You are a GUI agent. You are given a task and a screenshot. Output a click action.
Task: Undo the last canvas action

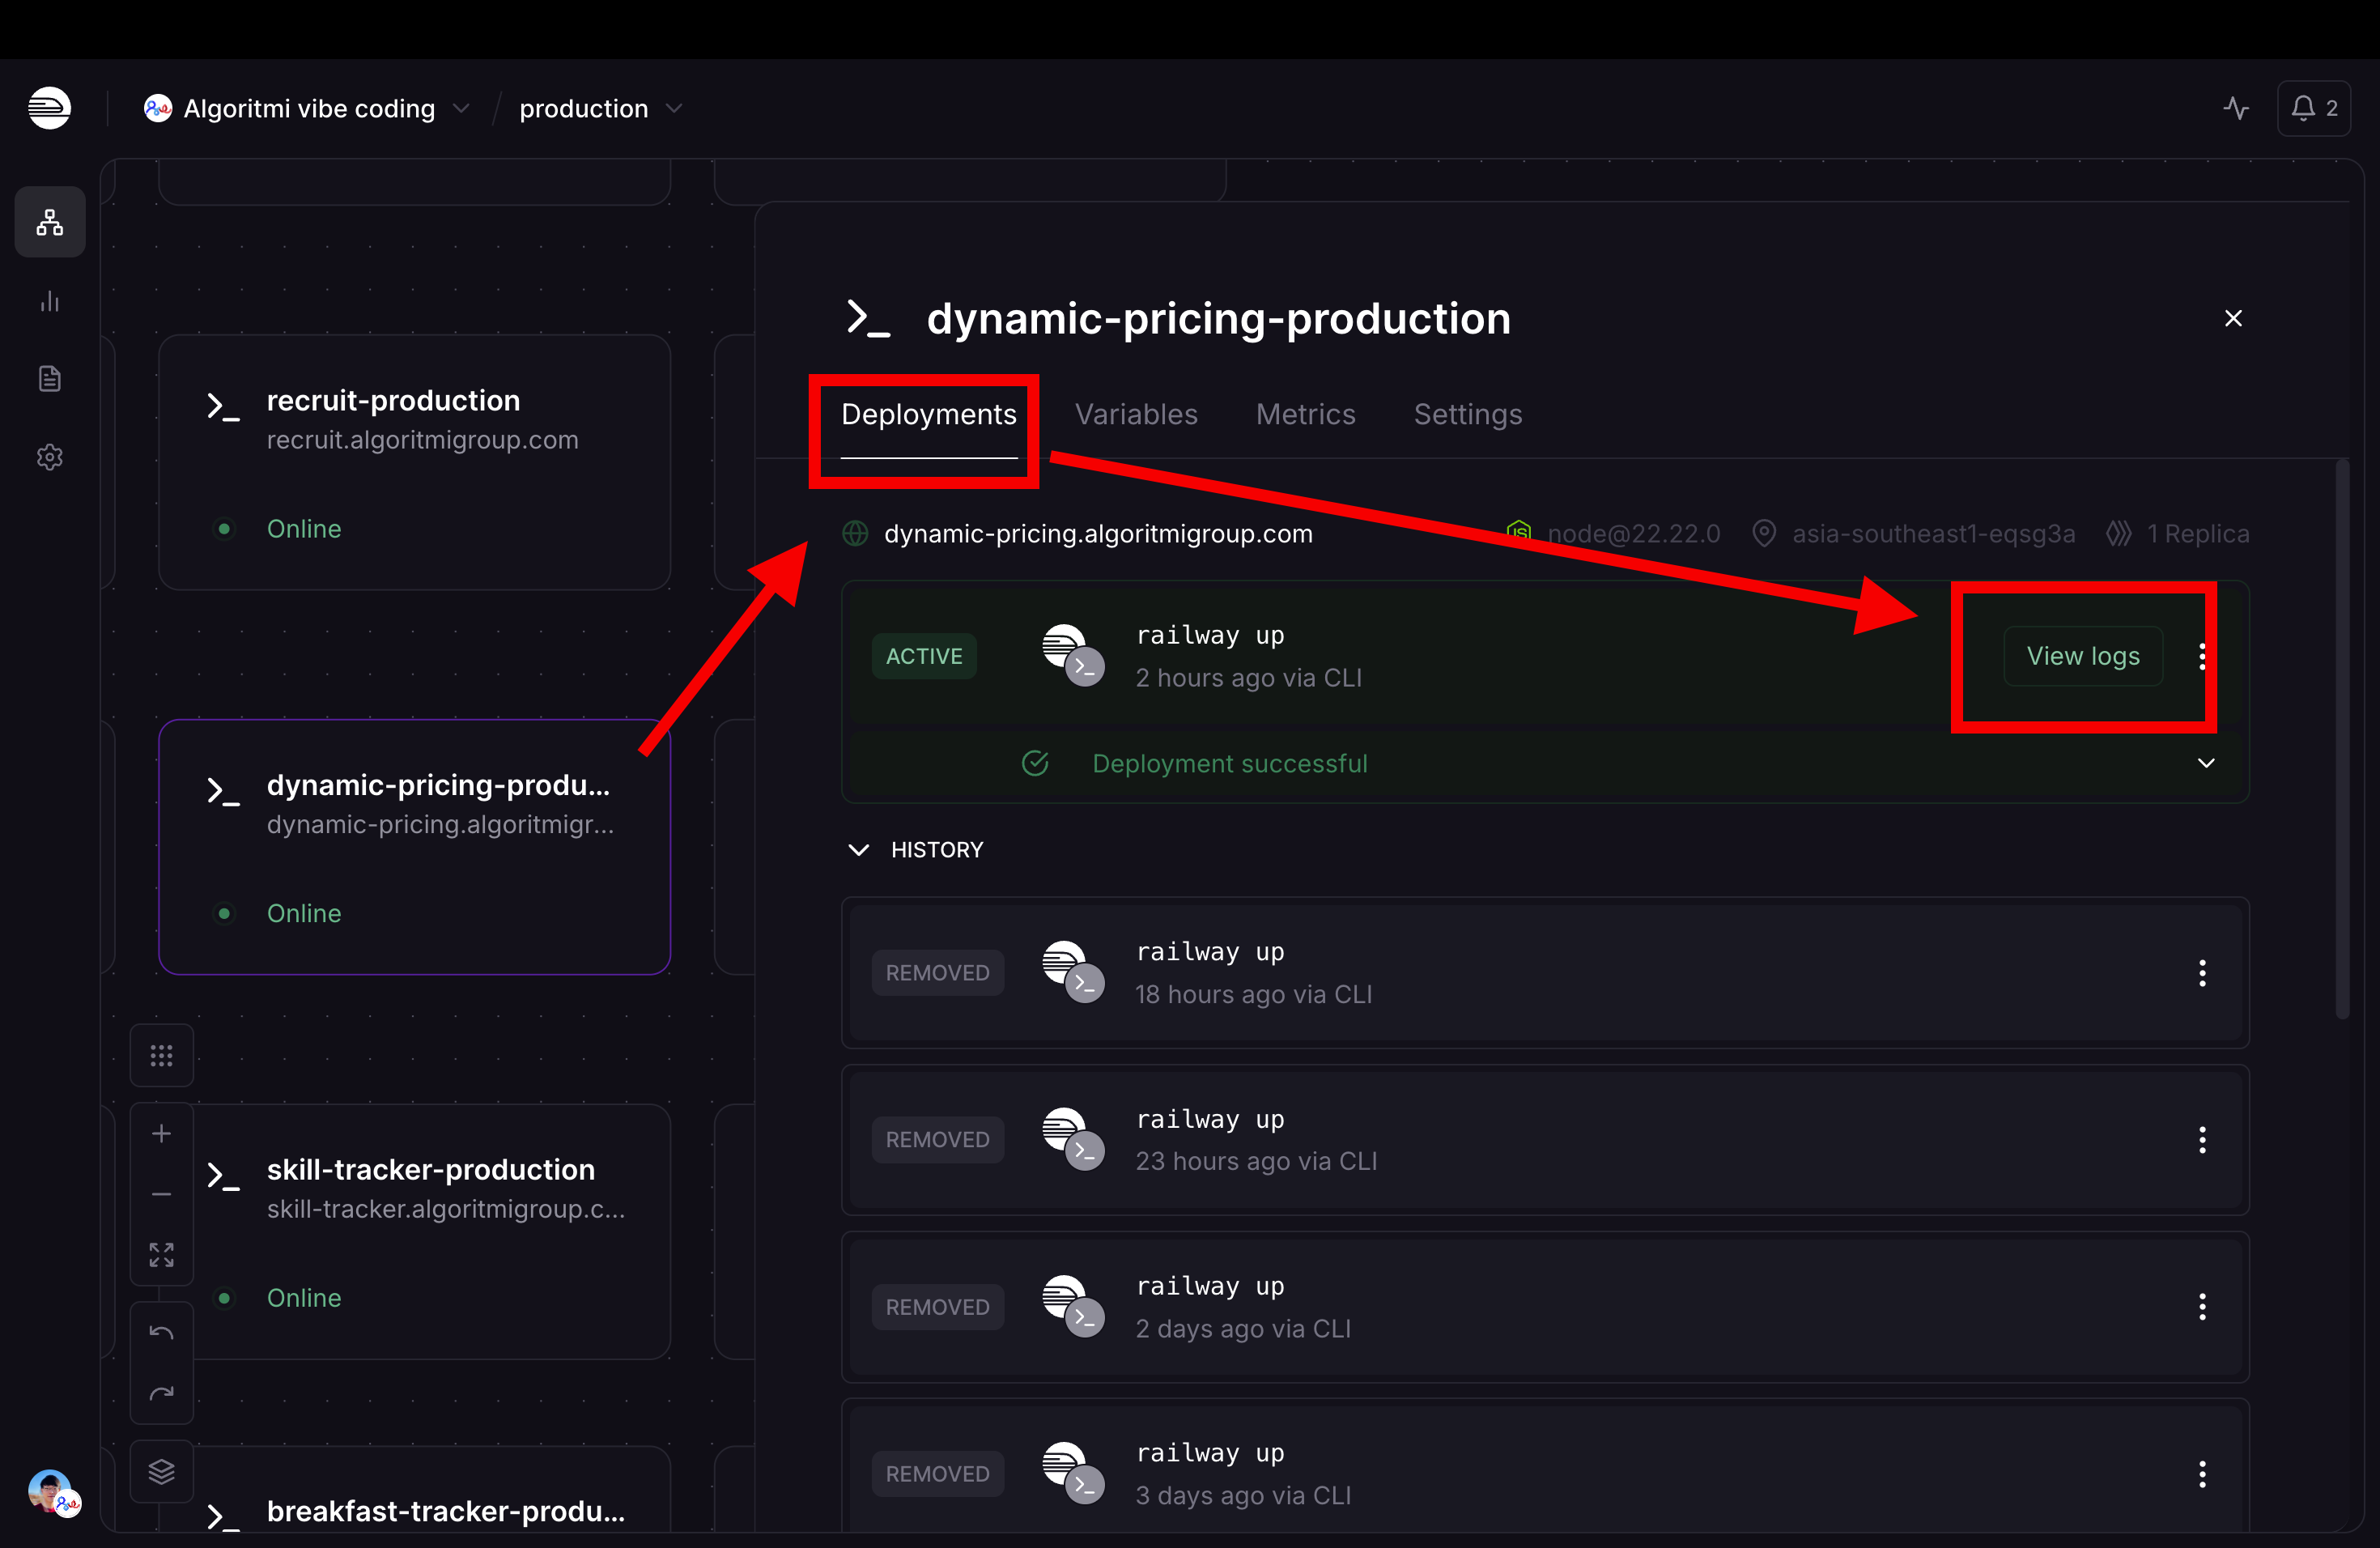click(162, 1331)
